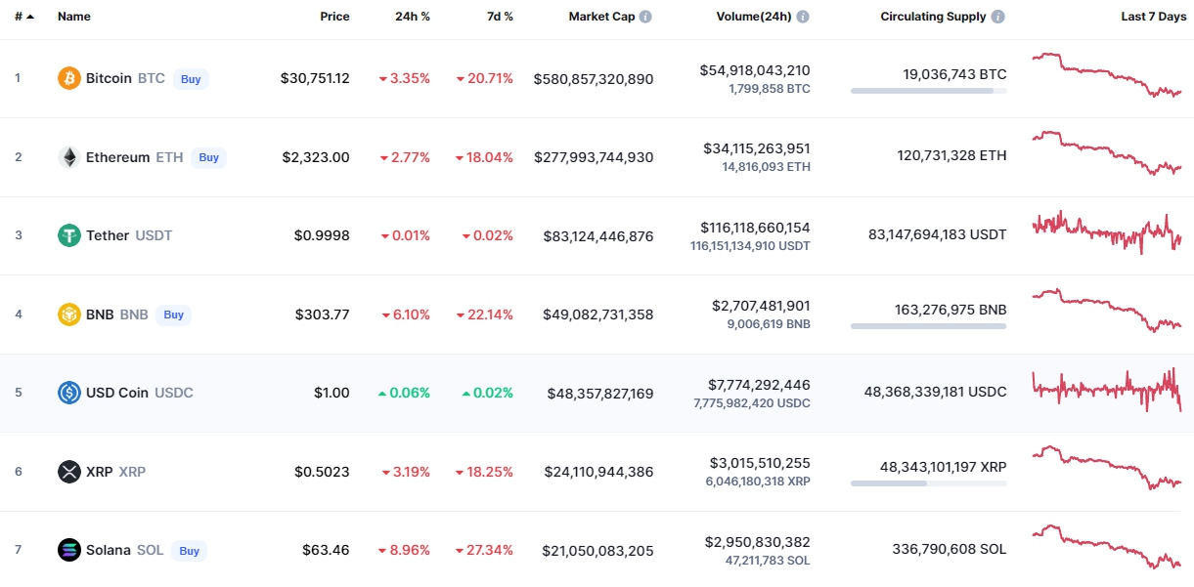
Task: Sort the table by the Price column
Action: pos(334,17)
